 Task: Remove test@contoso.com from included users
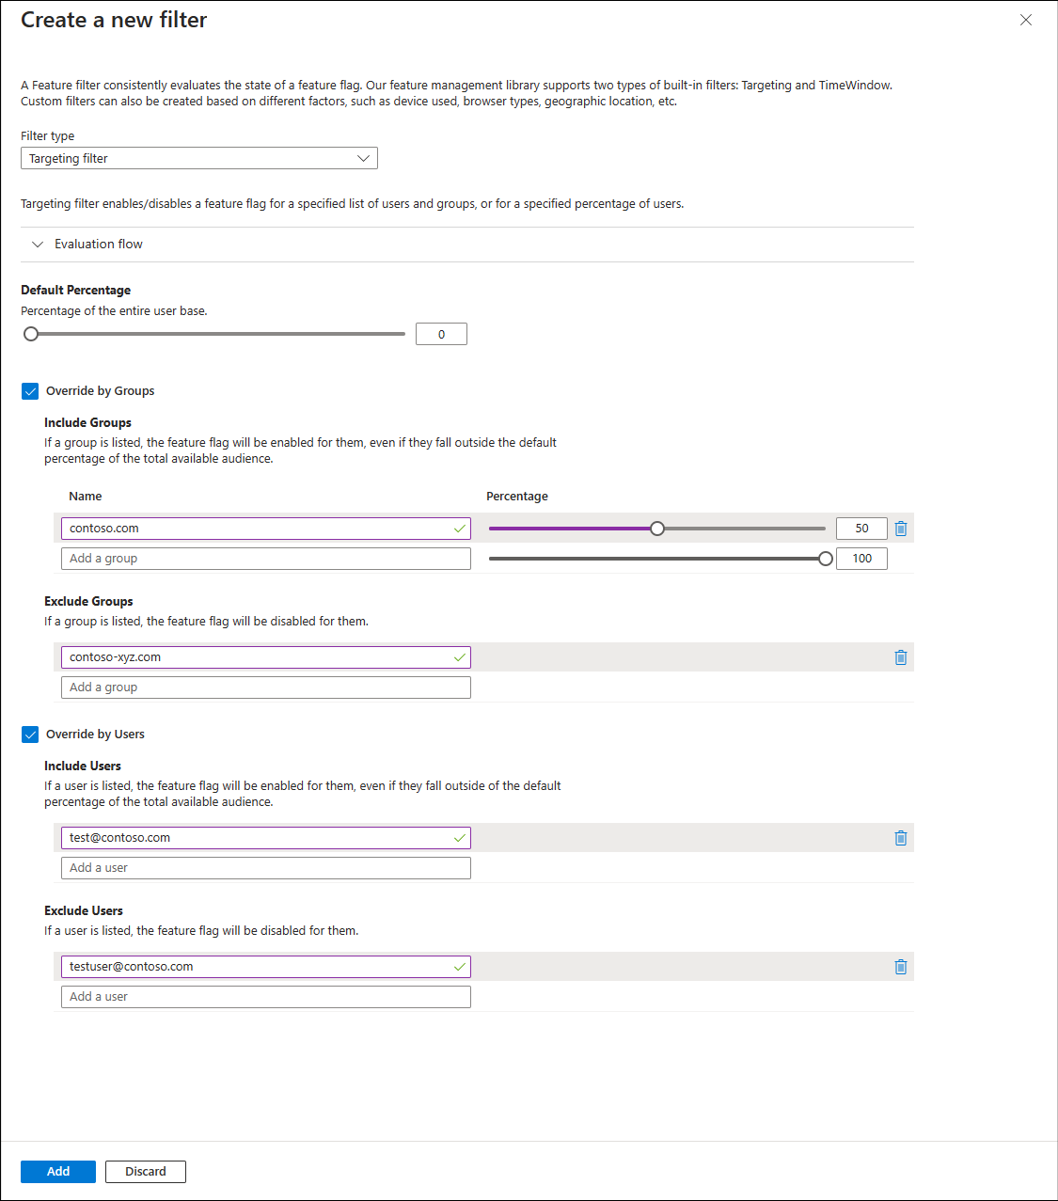point(901,838)
